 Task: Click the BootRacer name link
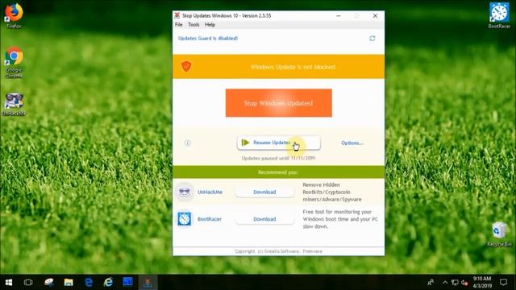[210, 219]
